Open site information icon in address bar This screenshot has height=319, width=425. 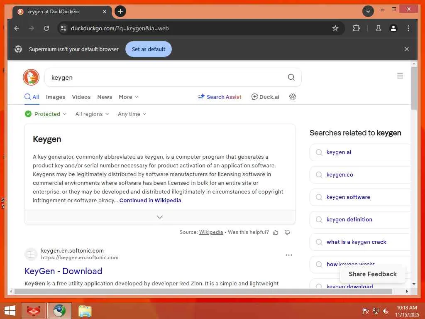click(x=64, y=28)
